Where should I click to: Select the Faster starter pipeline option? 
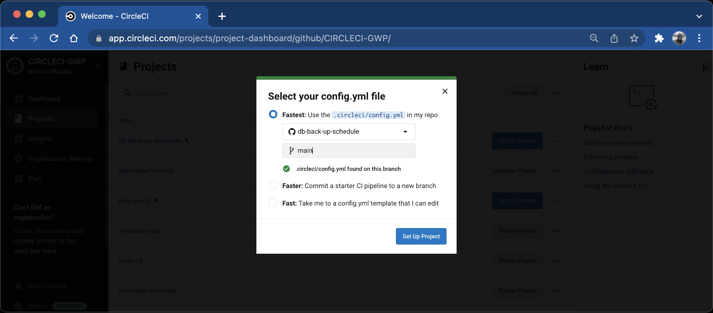(x=273, y=185)
